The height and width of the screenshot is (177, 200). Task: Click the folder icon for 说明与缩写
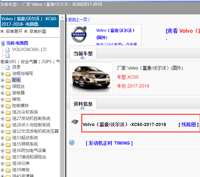(8, 74)
